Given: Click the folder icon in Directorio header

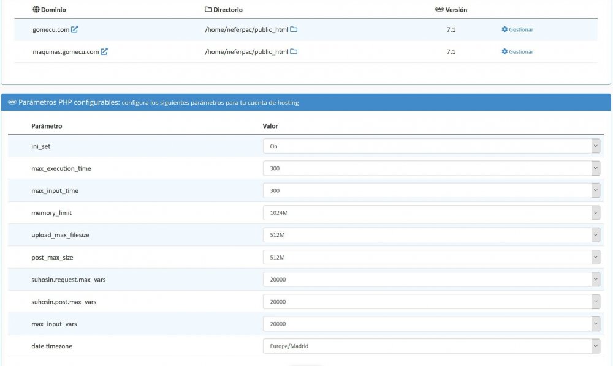Looking at the screenshot, I should (207, 9).
